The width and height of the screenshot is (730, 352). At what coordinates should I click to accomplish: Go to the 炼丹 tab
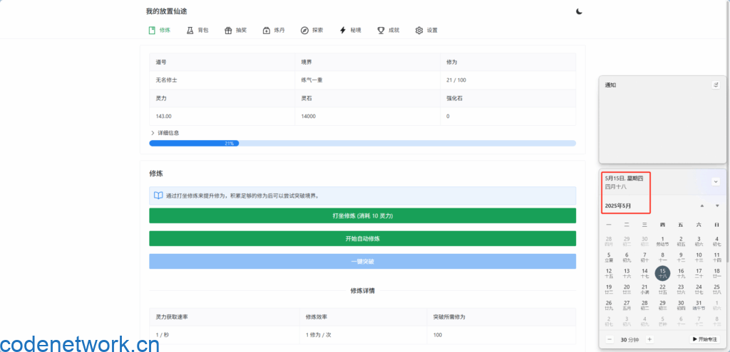coord(274,30)
